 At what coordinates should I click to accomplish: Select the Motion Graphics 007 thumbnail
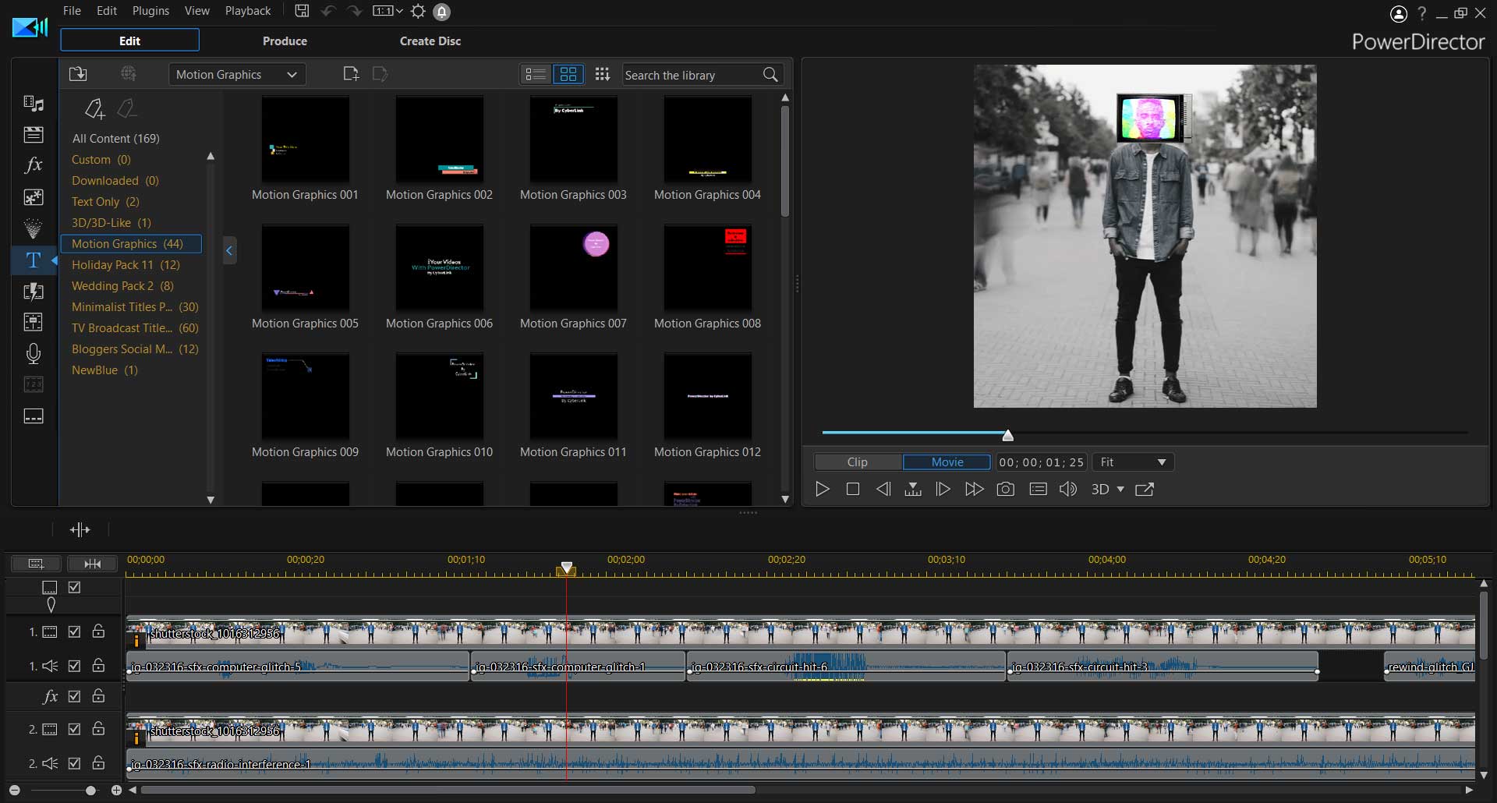(x=573, y=267)
